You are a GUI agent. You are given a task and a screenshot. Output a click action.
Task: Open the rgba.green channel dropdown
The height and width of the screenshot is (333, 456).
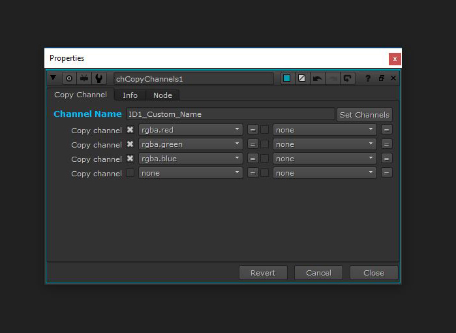[x=190, y=144]
